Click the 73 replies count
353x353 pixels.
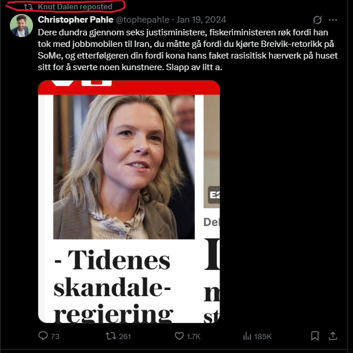point(55,336)
